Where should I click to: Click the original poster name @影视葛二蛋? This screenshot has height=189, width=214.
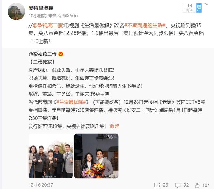(x=42, y=54)
